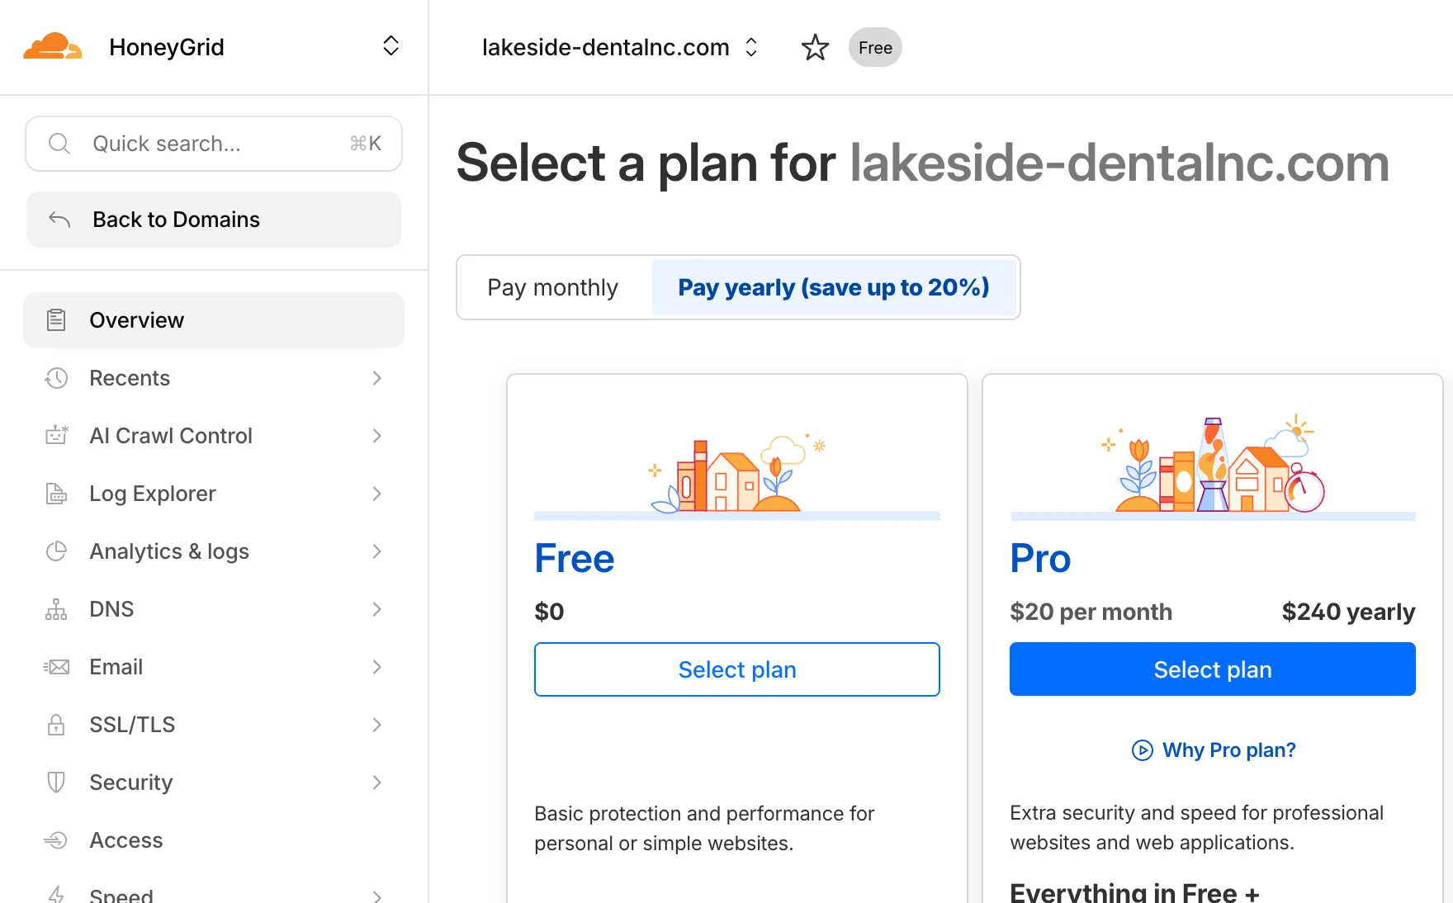Click the HoneyGrid cloud logo
1453x903 pixels.
click(x=53, y=47)
